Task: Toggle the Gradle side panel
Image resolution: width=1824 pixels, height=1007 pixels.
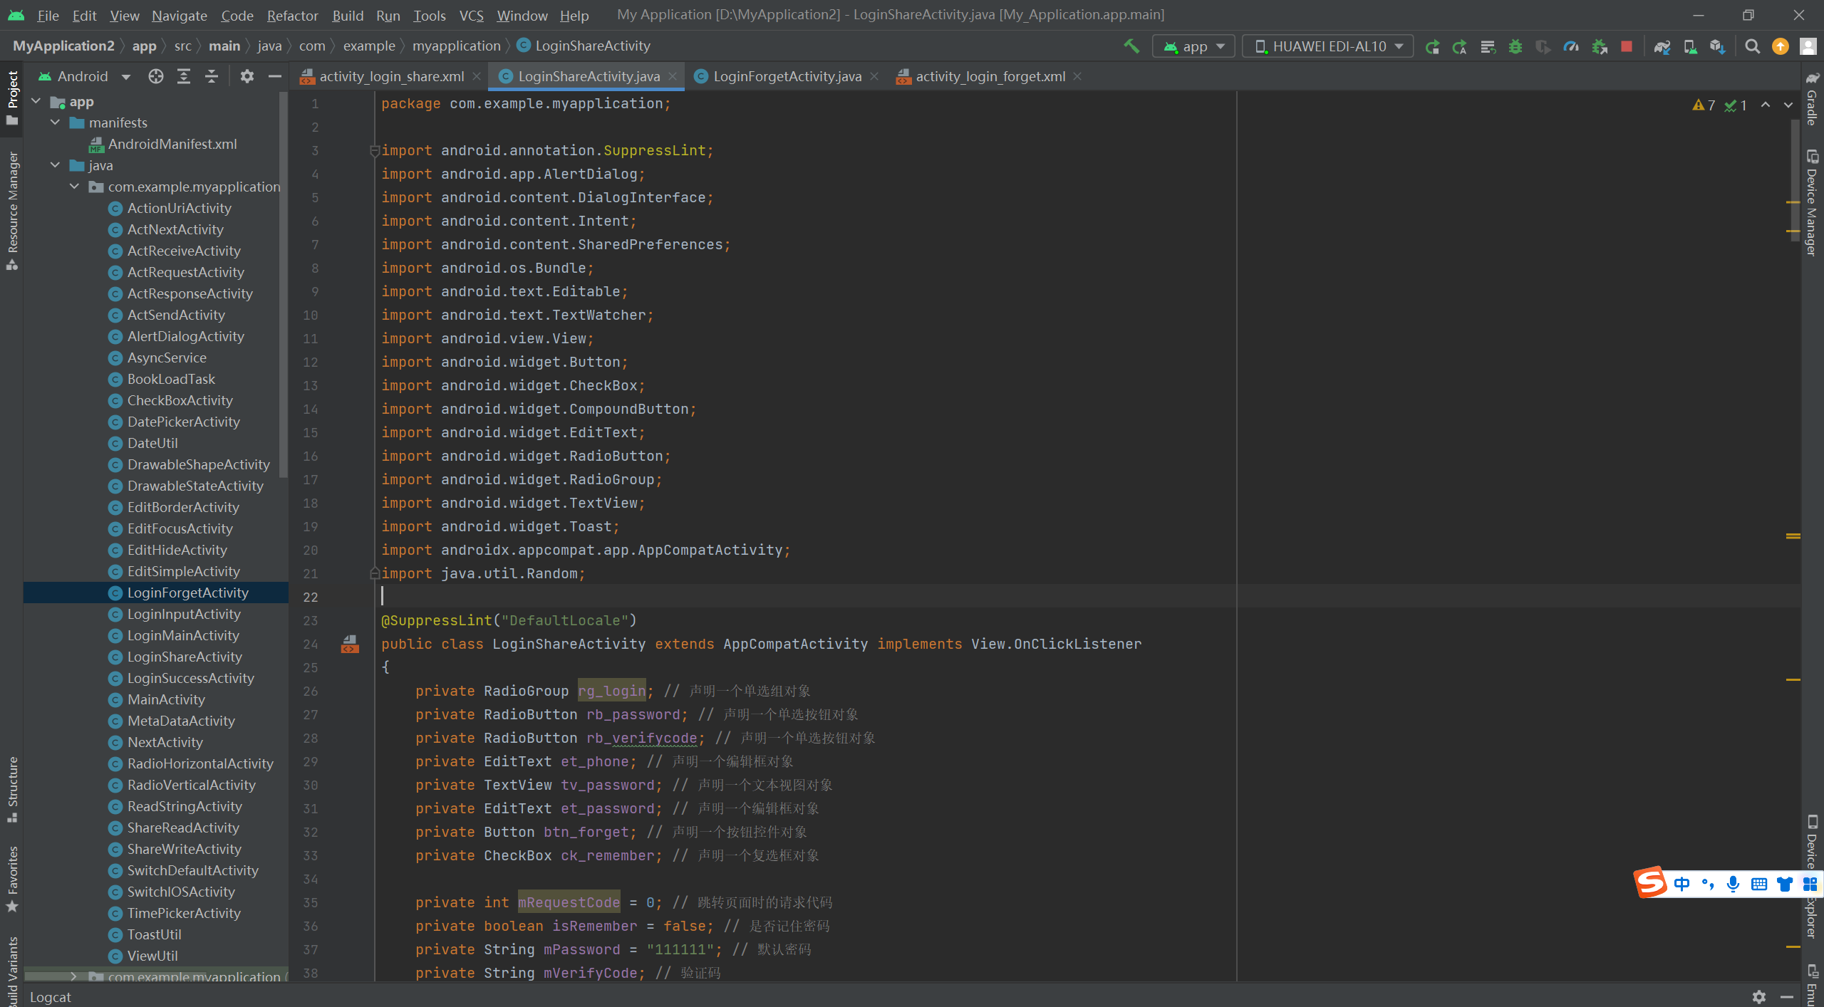Action: click(x=1812, y=100)
